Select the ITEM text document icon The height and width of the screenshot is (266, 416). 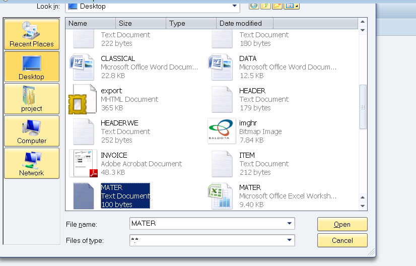click(222, 164)
